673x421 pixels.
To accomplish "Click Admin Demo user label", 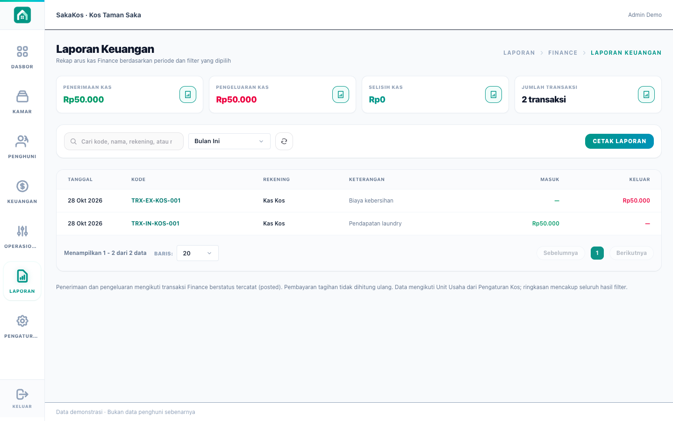I will click(644, 15).
